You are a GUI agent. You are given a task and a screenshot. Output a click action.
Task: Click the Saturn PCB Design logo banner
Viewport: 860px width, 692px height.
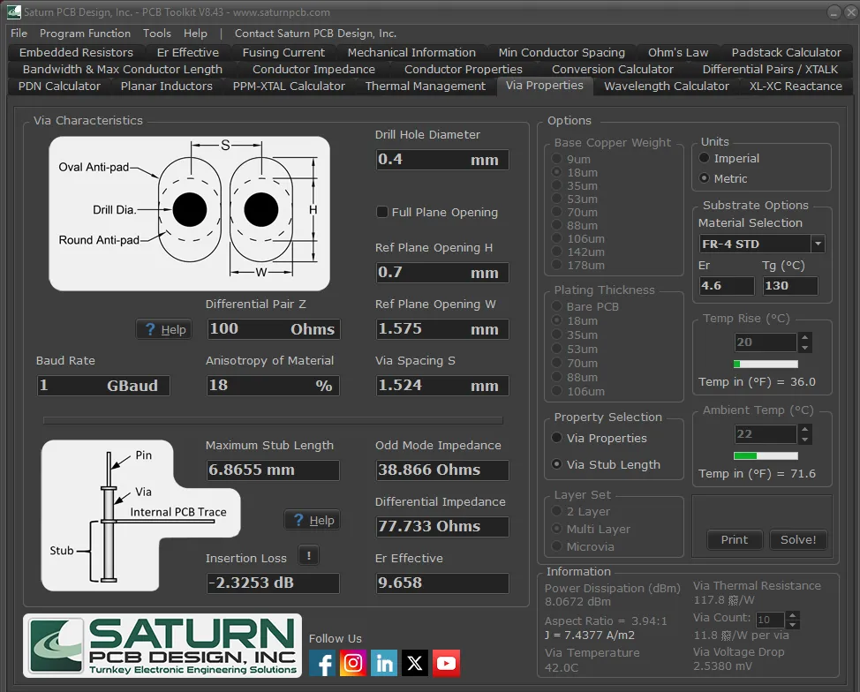click(162, 645)
